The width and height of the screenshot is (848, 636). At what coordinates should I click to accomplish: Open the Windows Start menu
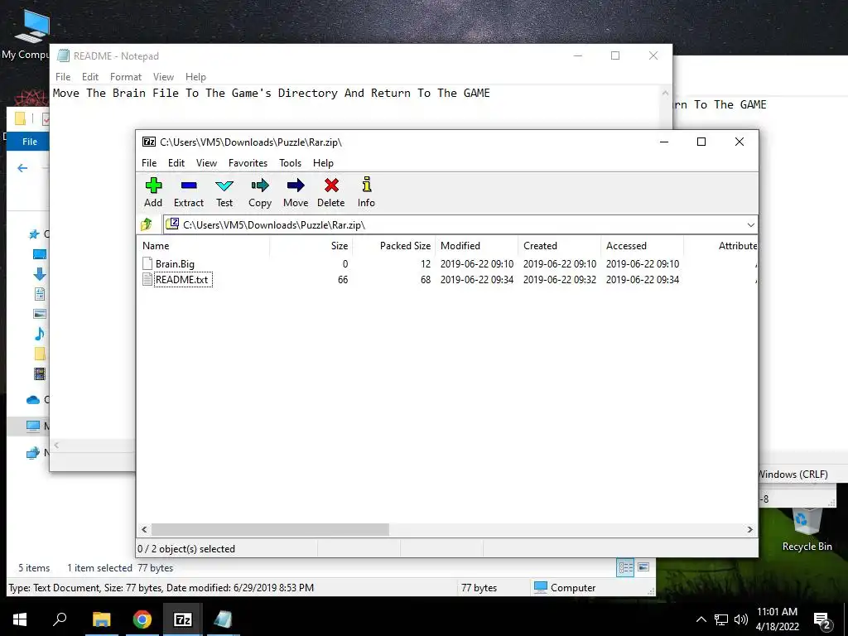[x=20, y=619]
